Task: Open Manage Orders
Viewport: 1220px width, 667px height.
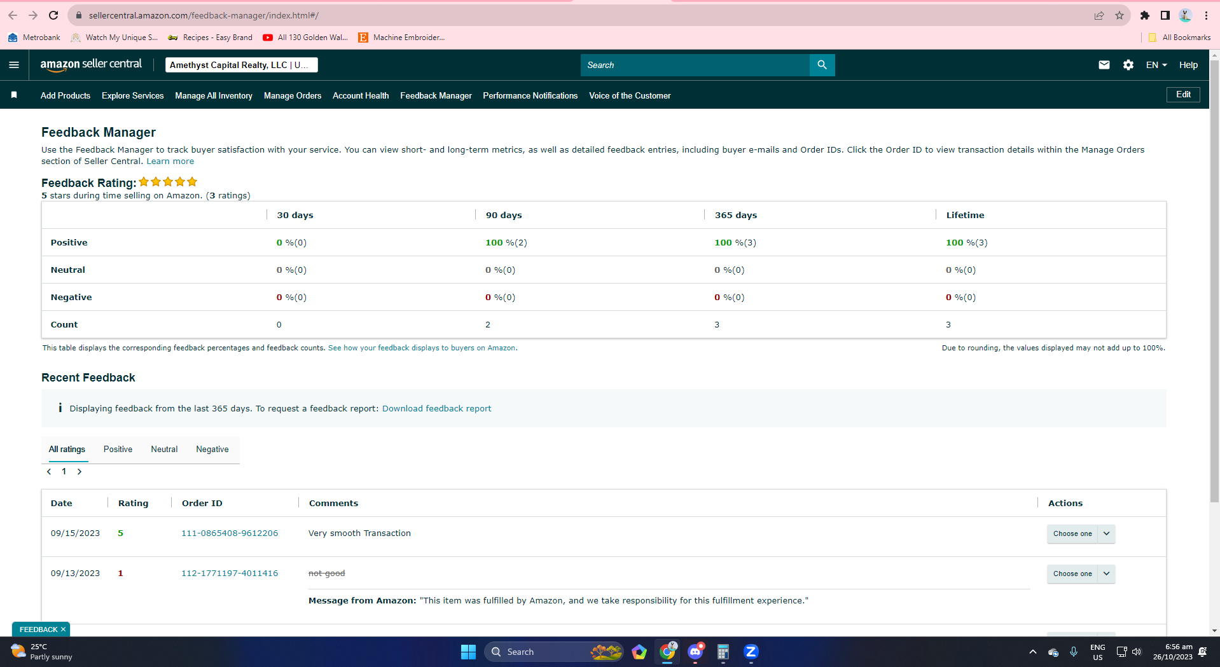Action: 293,95
